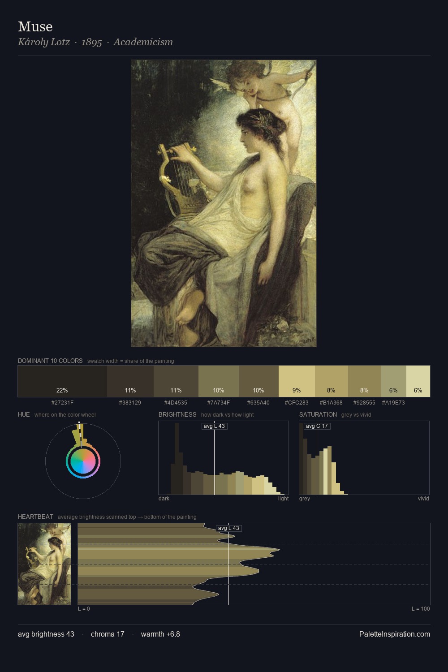This screenshot has height=672, width=448.
Task: Click "avg L 43" label in Brightness histogram
Action: tap(214, 426)
